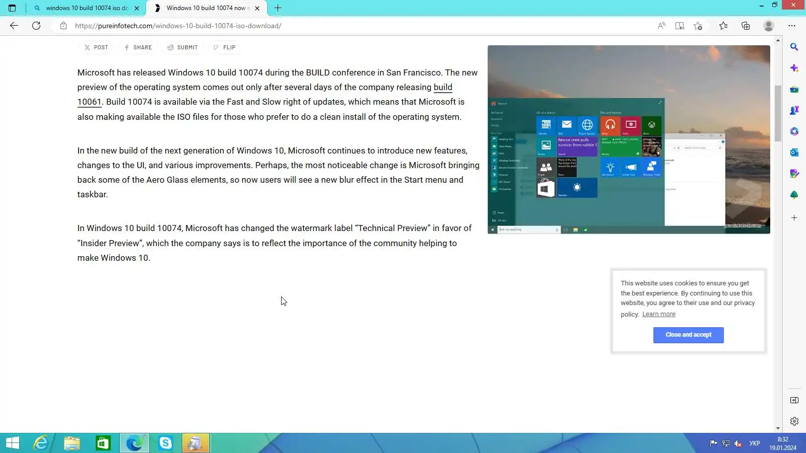Click the Facebook SHARE button
This screenshot has width=806, height=453.
pyautogui.click(x=138, y=47)
